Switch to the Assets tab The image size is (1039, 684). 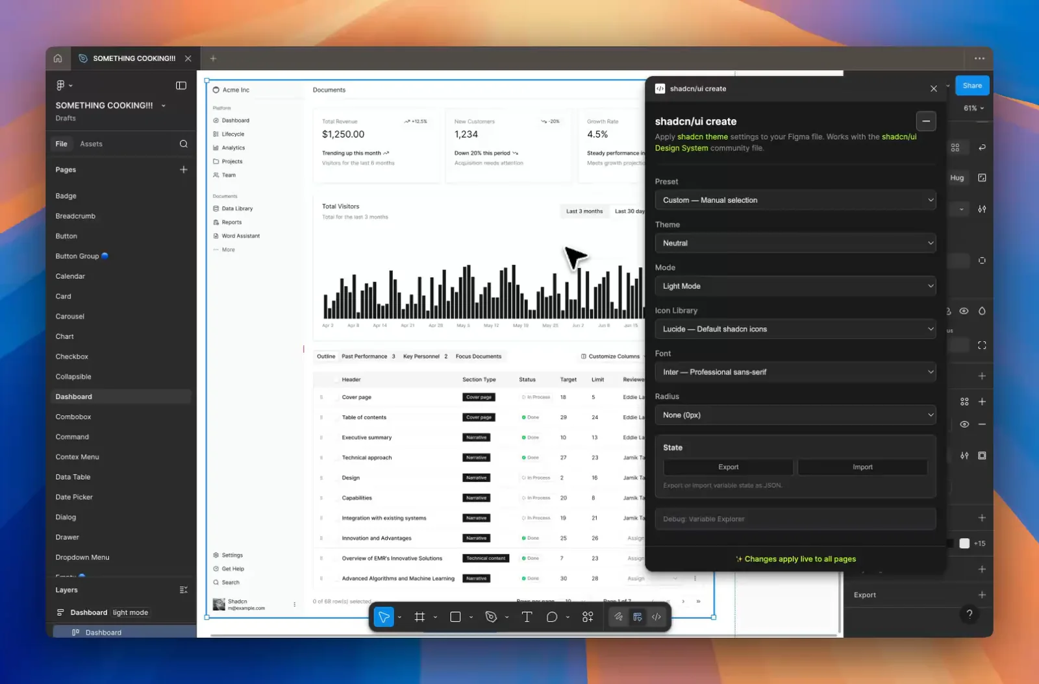click(x=91, y=144)
